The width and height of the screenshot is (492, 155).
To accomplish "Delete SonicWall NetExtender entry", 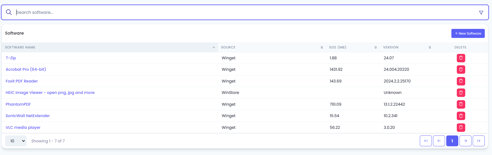I will (461, 116).
